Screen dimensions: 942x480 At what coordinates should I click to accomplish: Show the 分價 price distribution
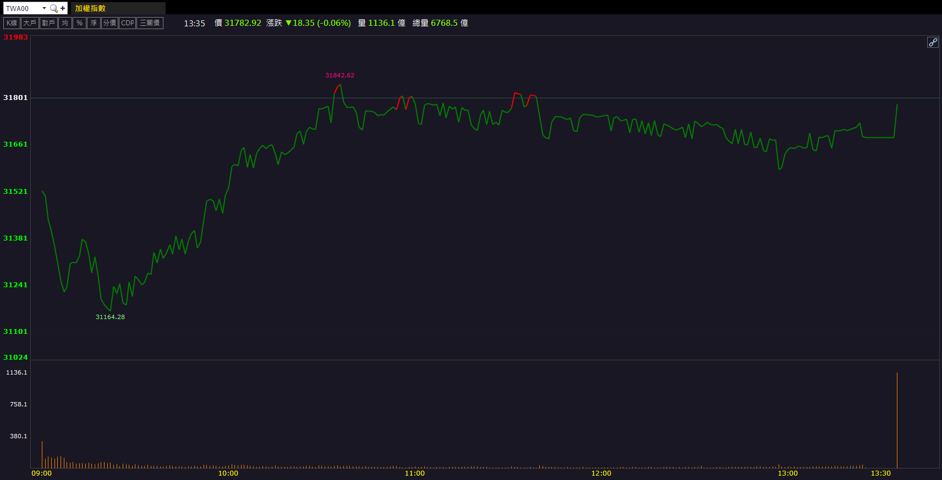point(109,23)
